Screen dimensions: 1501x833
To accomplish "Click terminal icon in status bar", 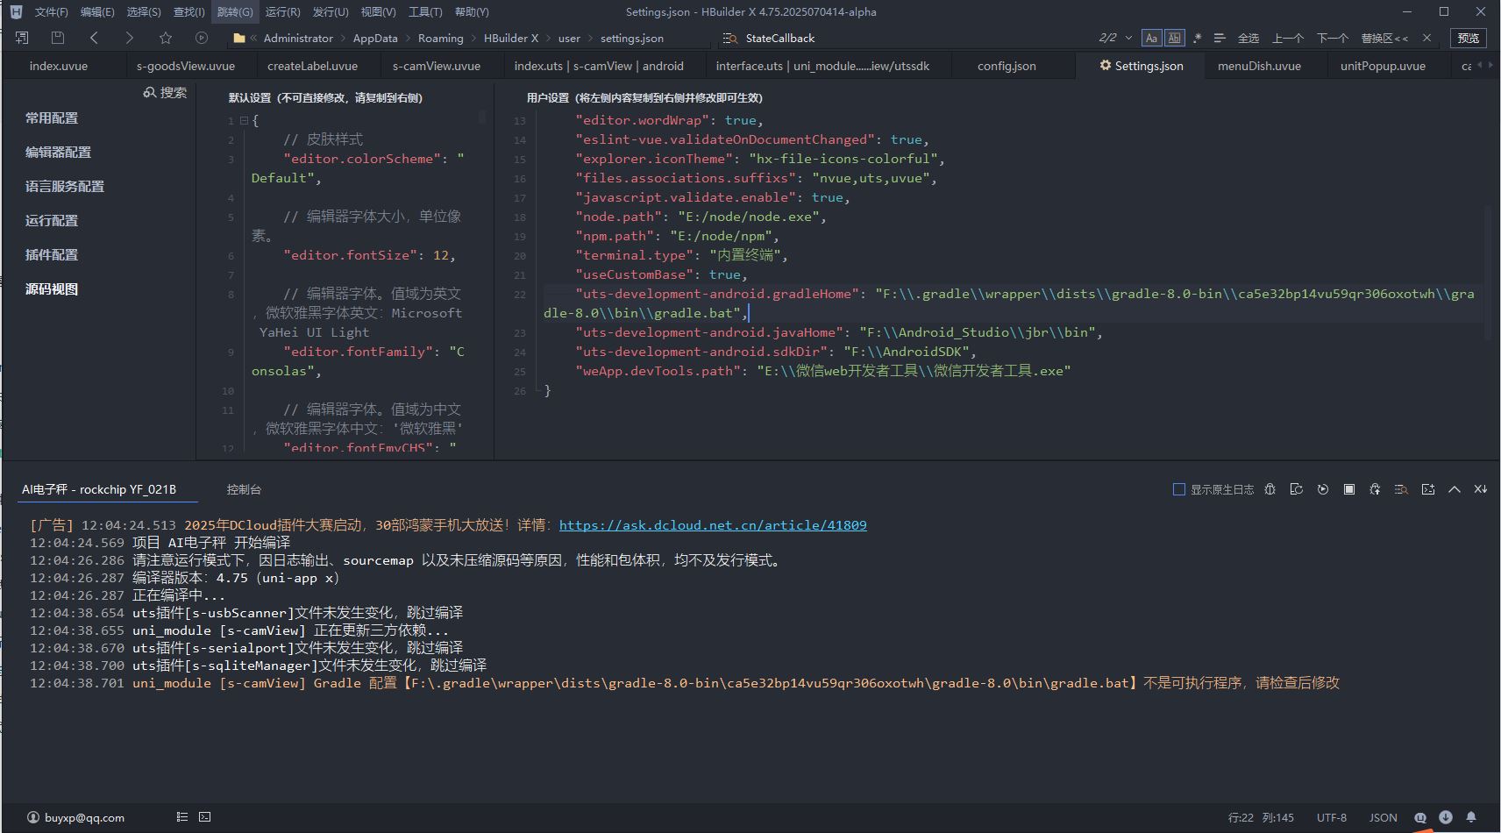I will [204, 816].
